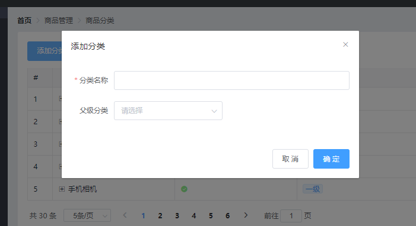Jump to page 3
The width and height of the screenshot is (416, 226).
pos(177,216)
